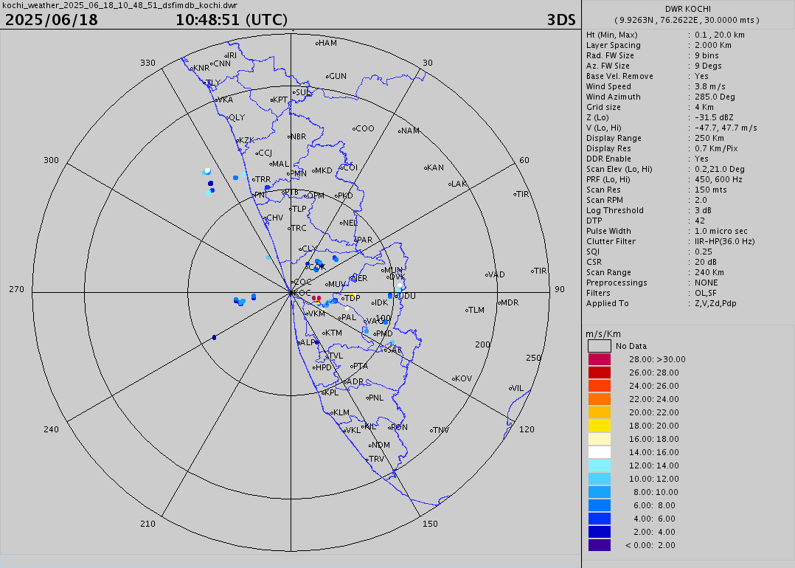795x568 pixels.
Task: Pick the 6.00: 8.00 blue swatch
Action: (x=600, y=505)
